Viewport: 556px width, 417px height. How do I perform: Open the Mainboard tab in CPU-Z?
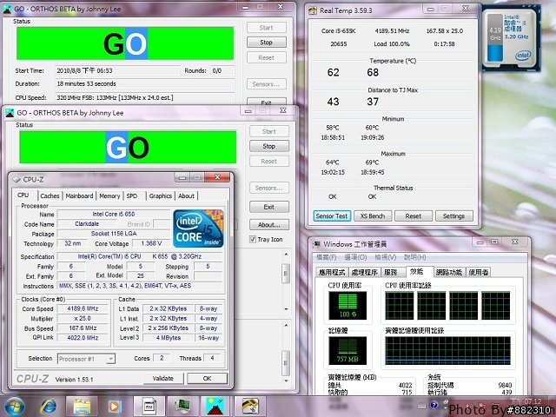point(79,195)
